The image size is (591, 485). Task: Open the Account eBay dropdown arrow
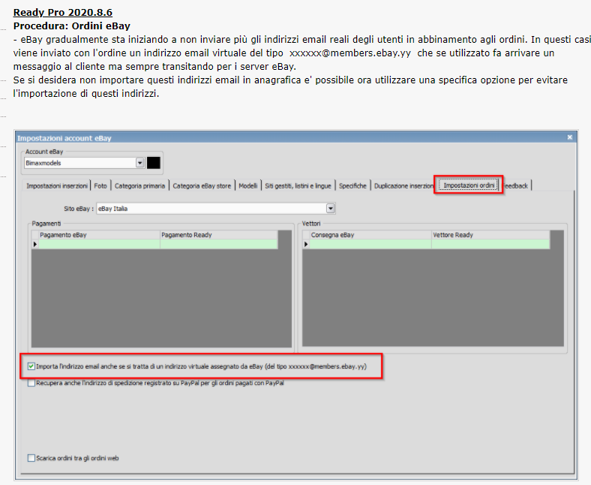(139, 163)
